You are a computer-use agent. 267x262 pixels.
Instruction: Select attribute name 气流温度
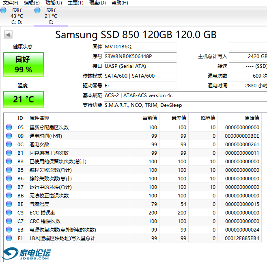point(39,204)
